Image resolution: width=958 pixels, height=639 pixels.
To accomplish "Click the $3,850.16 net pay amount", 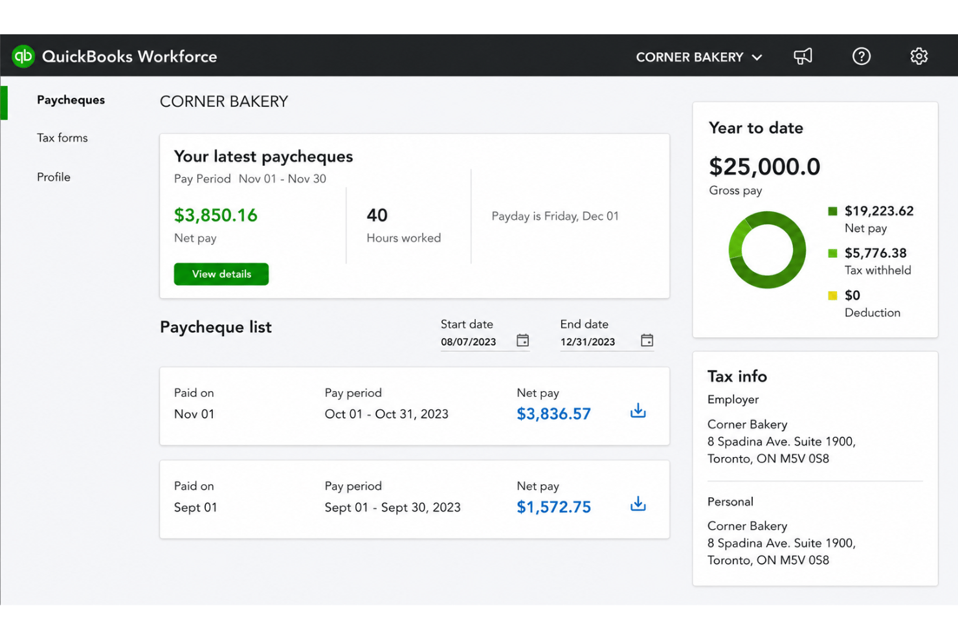I will 216,215.
